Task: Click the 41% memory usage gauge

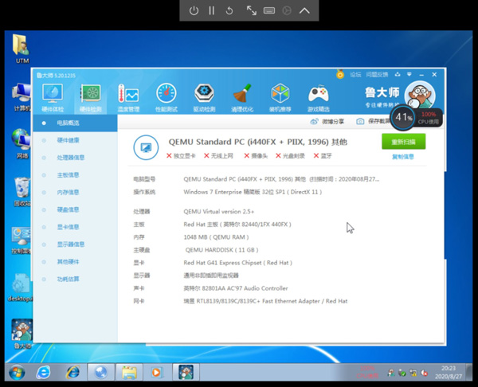Action: tap(403, 117)
